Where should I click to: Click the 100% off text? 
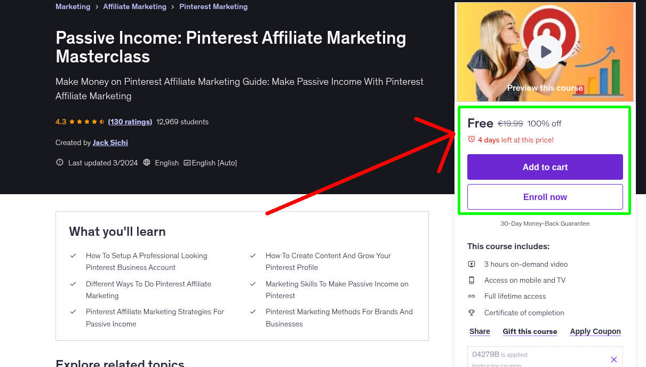click(x=544, y=123)
